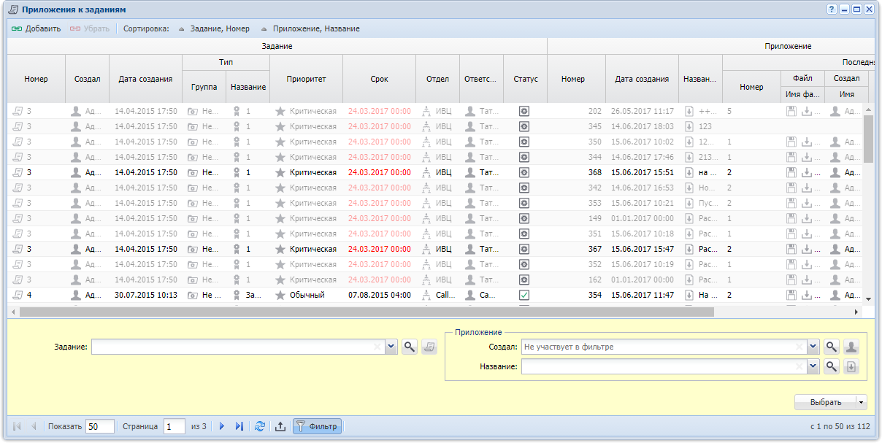This screenshot has width=882, height=443.
Task: Click the Приоритет column header
Action: click(306, 79)
